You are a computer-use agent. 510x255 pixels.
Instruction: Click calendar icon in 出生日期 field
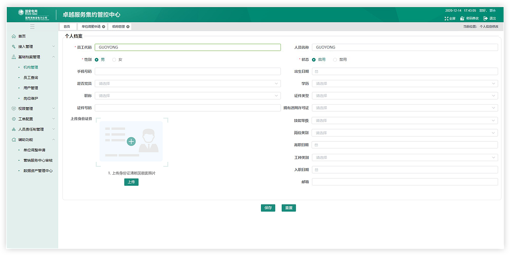click(316, 72)
